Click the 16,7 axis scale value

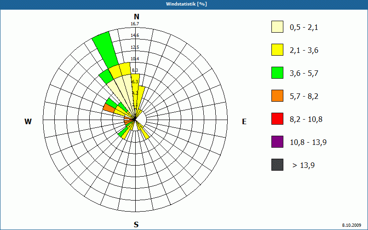pos(135,24)
